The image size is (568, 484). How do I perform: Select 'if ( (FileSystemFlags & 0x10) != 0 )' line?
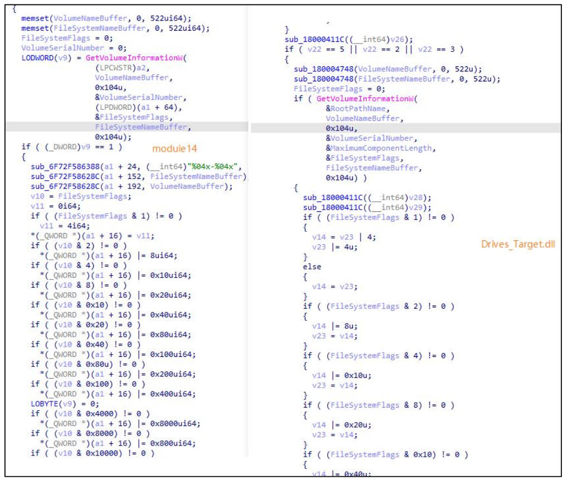click(x=385, y=455)
